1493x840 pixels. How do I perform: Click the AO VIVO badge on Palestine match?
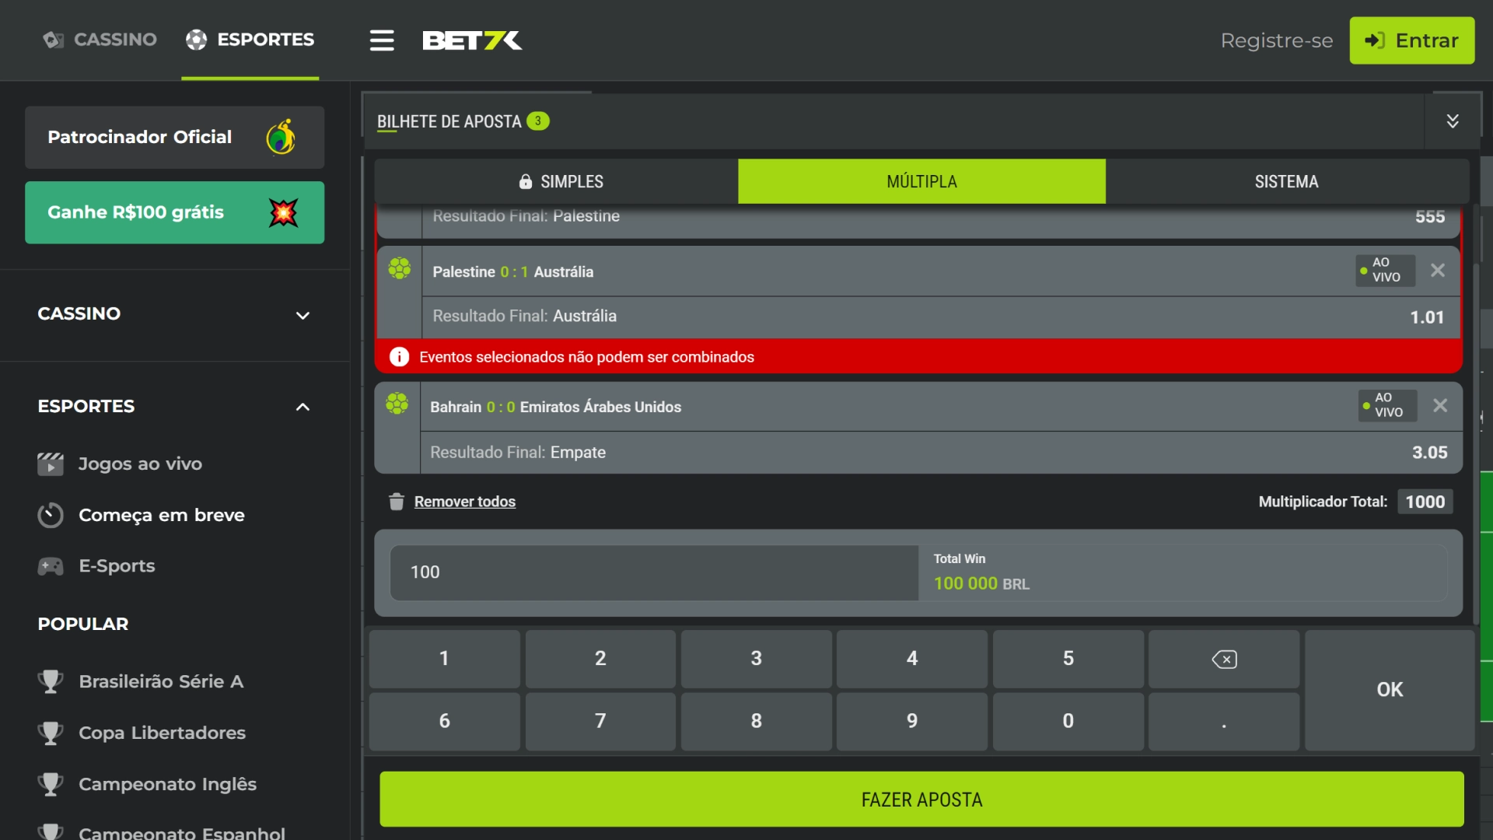(1385, 271)
